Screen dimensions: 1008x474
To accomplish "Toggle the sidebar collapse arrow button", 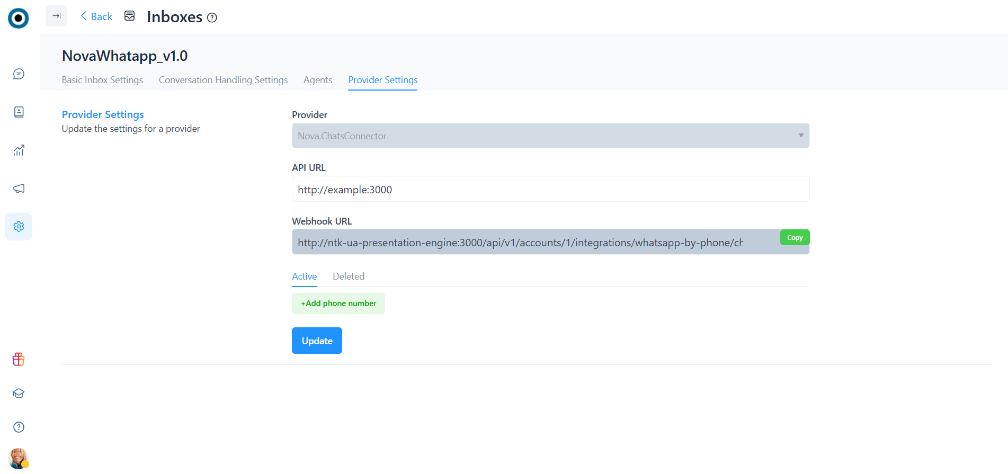I will (x=56, y=16).
